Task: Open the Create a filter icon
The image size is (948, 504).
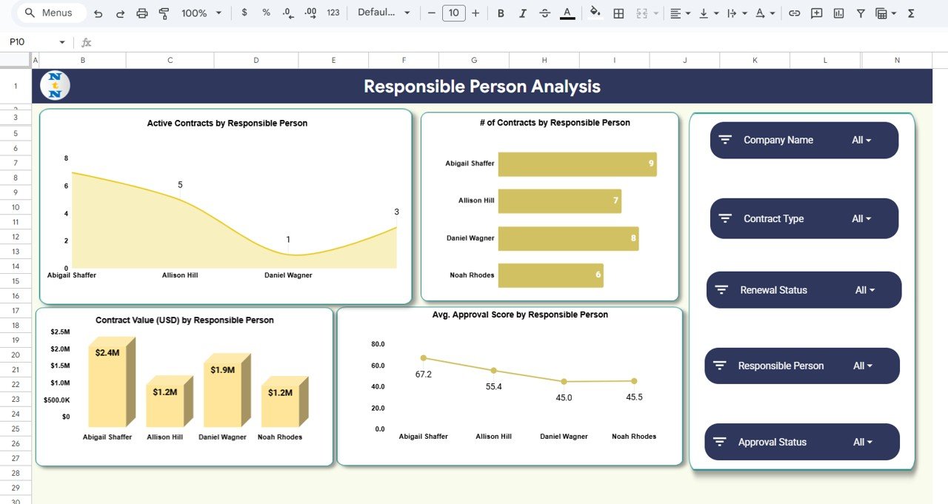Action: pyautogui.click(x=859, y=13)
